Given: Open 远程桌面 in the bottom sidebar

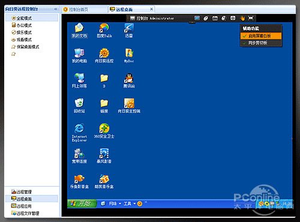Looking at the screenshot, I should (x=32, y=199).
